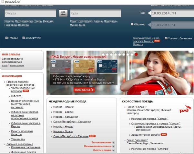Open the Обратно return date field

170,25
